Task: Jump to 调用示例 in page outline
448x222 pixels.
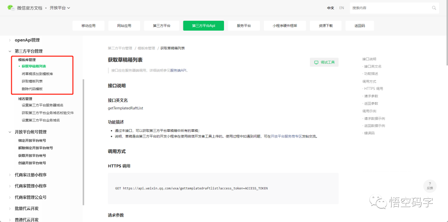Action: coord(369,111)
